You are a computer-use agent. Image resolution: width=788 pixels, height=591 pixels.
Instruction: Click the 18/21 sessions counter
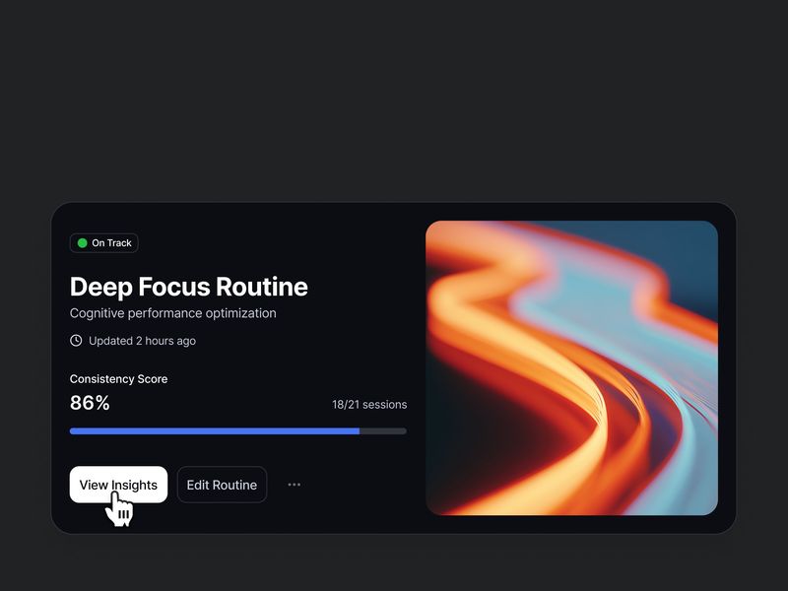pos(369,404)
